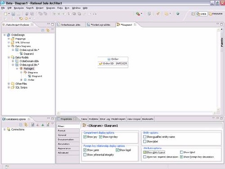
Task: Maximize the Data Project Explorer panel
Action: point(53,24)
